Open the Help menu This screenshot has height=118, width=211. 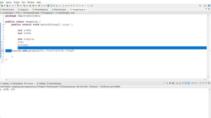39,2
